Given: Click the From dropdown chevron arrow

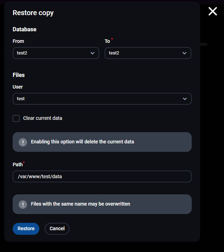Looking at the screenshot, I should (x=93, y=53).
